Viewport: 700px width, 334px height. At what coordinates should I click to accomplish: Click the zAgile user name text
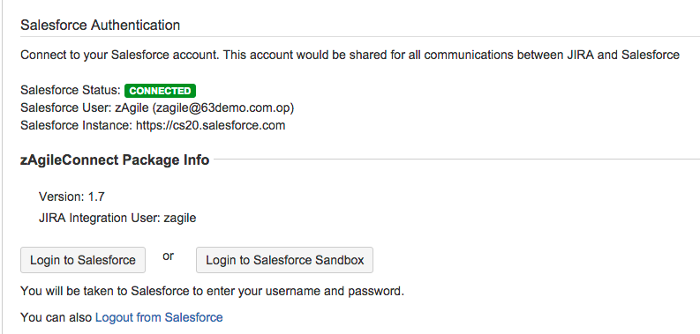click(132, 108)
